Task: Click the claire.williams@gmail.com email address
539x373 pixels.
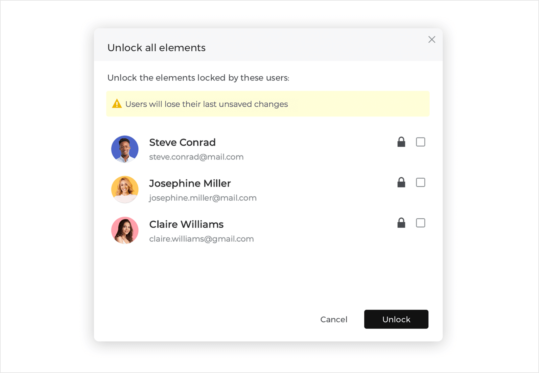Action: (201, 239)
